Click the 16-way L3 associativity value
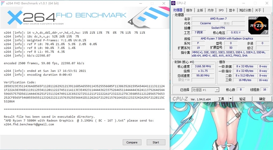The image size is (273, 150). click(263, 80)
